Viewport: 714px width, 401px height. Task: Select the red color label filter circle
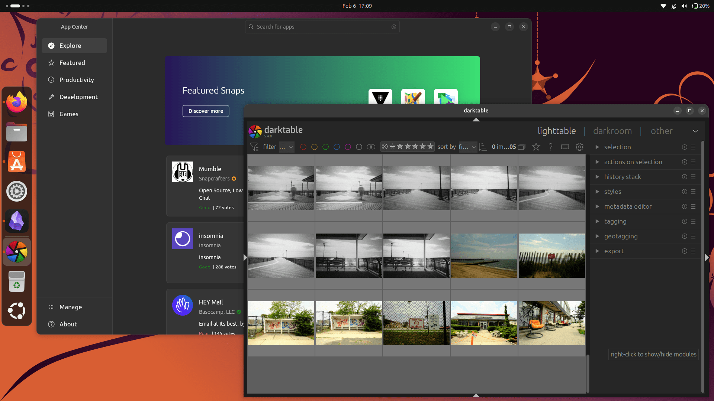click(x=303, y=147)
